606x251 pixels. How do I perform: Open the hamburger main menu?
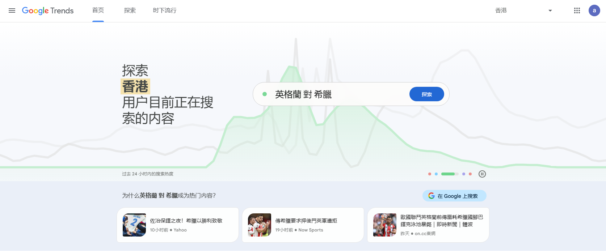point(12,10)
